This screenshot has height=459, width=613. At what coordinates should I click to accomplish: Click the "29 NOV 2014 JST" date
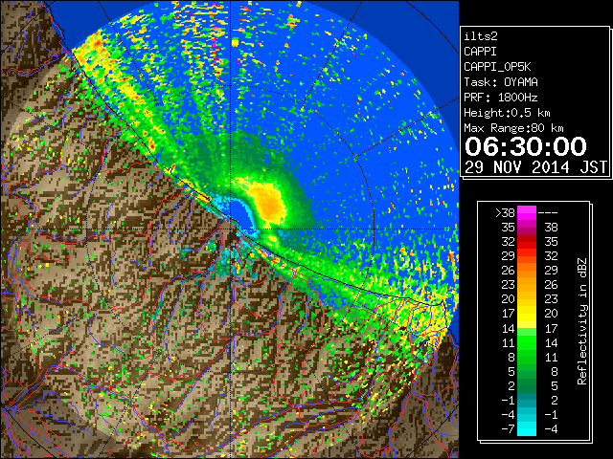tap(536, 167)
